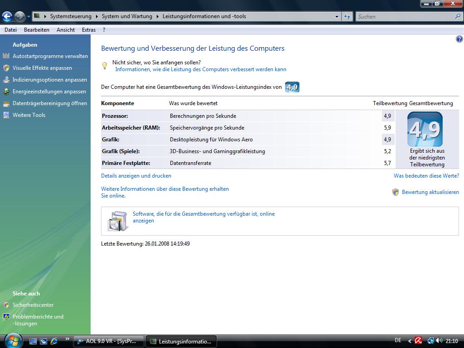This screenshot has height=348, width=464.
Task: Click the Problemberichte und -lösungen icon
Action: tap(6, 317)
